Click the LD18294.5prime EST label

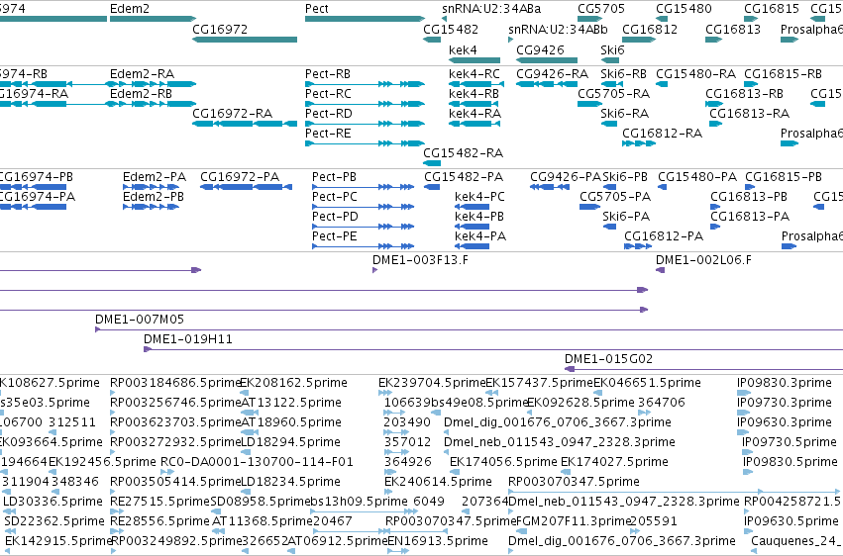point(290,442)
